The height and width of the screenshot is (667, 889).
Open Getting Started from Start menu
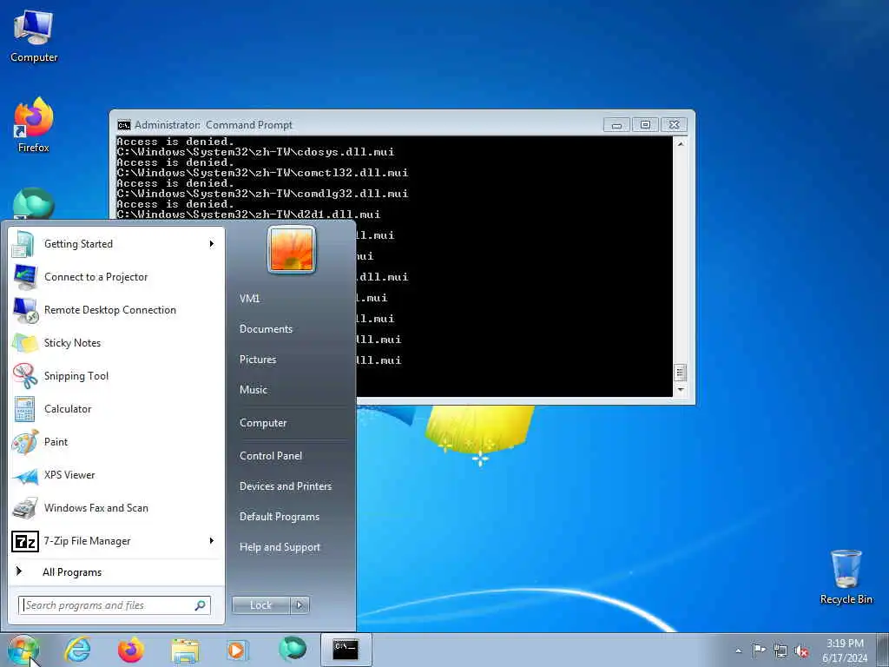pyautogui.click(x=116, y=244)
